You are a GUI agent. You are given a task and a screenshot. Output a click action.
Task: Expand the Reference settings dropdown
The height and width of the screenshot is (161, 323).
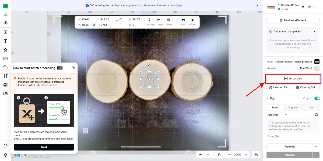(277, 115)
